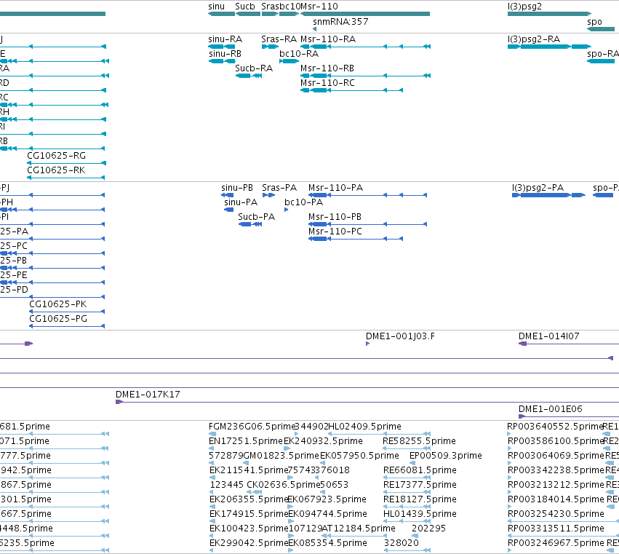Open the l(3)psg2-PA protein feature
This screenshot has width=619, height=554.
tap(548, 195)
